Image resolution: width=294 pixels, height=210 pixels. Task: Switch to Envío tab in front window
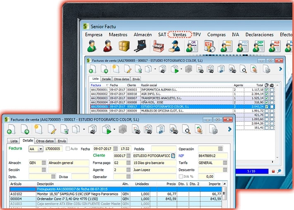[62, 141]
